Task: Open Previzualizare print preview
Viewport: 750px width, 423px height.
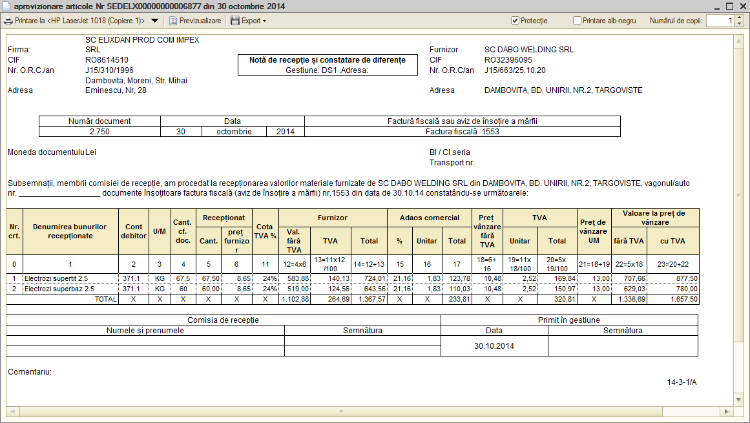Action: [195, 21]
